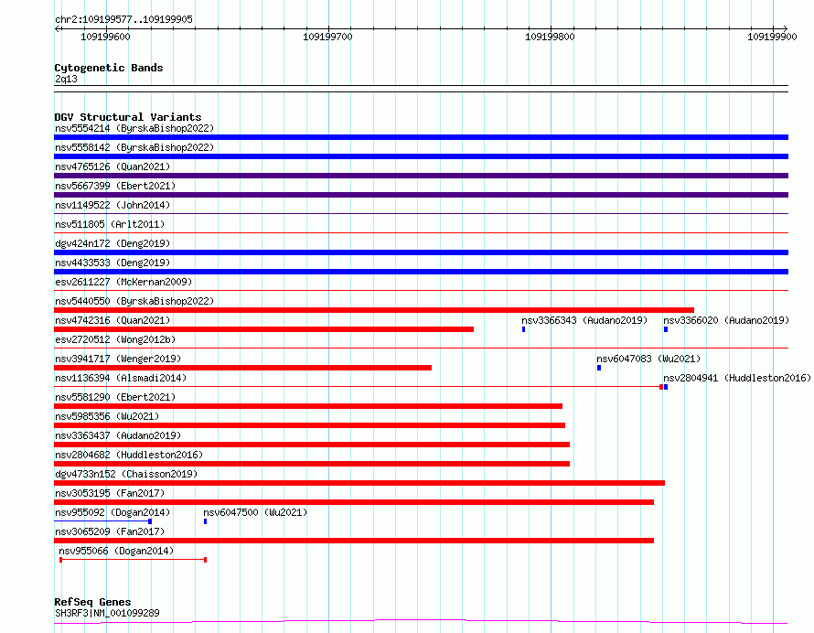Click the blue bar under dgv424n172
The width and height of the screenshot is (814, 633).
(x=421, y=252)
